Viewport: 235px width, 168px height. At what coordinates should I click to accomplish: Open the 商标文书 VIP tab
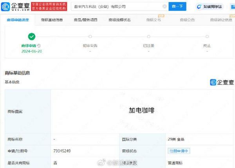coord(153,19)
